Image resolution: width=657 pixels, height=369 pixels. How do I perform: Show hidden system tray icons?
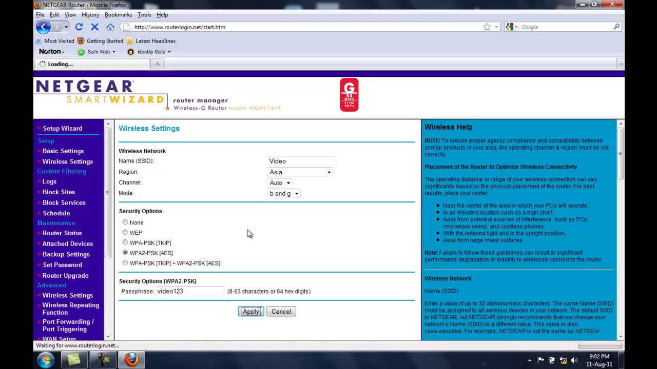(x=529, y=360)
